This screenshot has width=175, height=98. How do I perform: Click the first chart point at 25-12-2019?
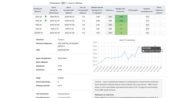pyautogui.click(x=98, y=63)
